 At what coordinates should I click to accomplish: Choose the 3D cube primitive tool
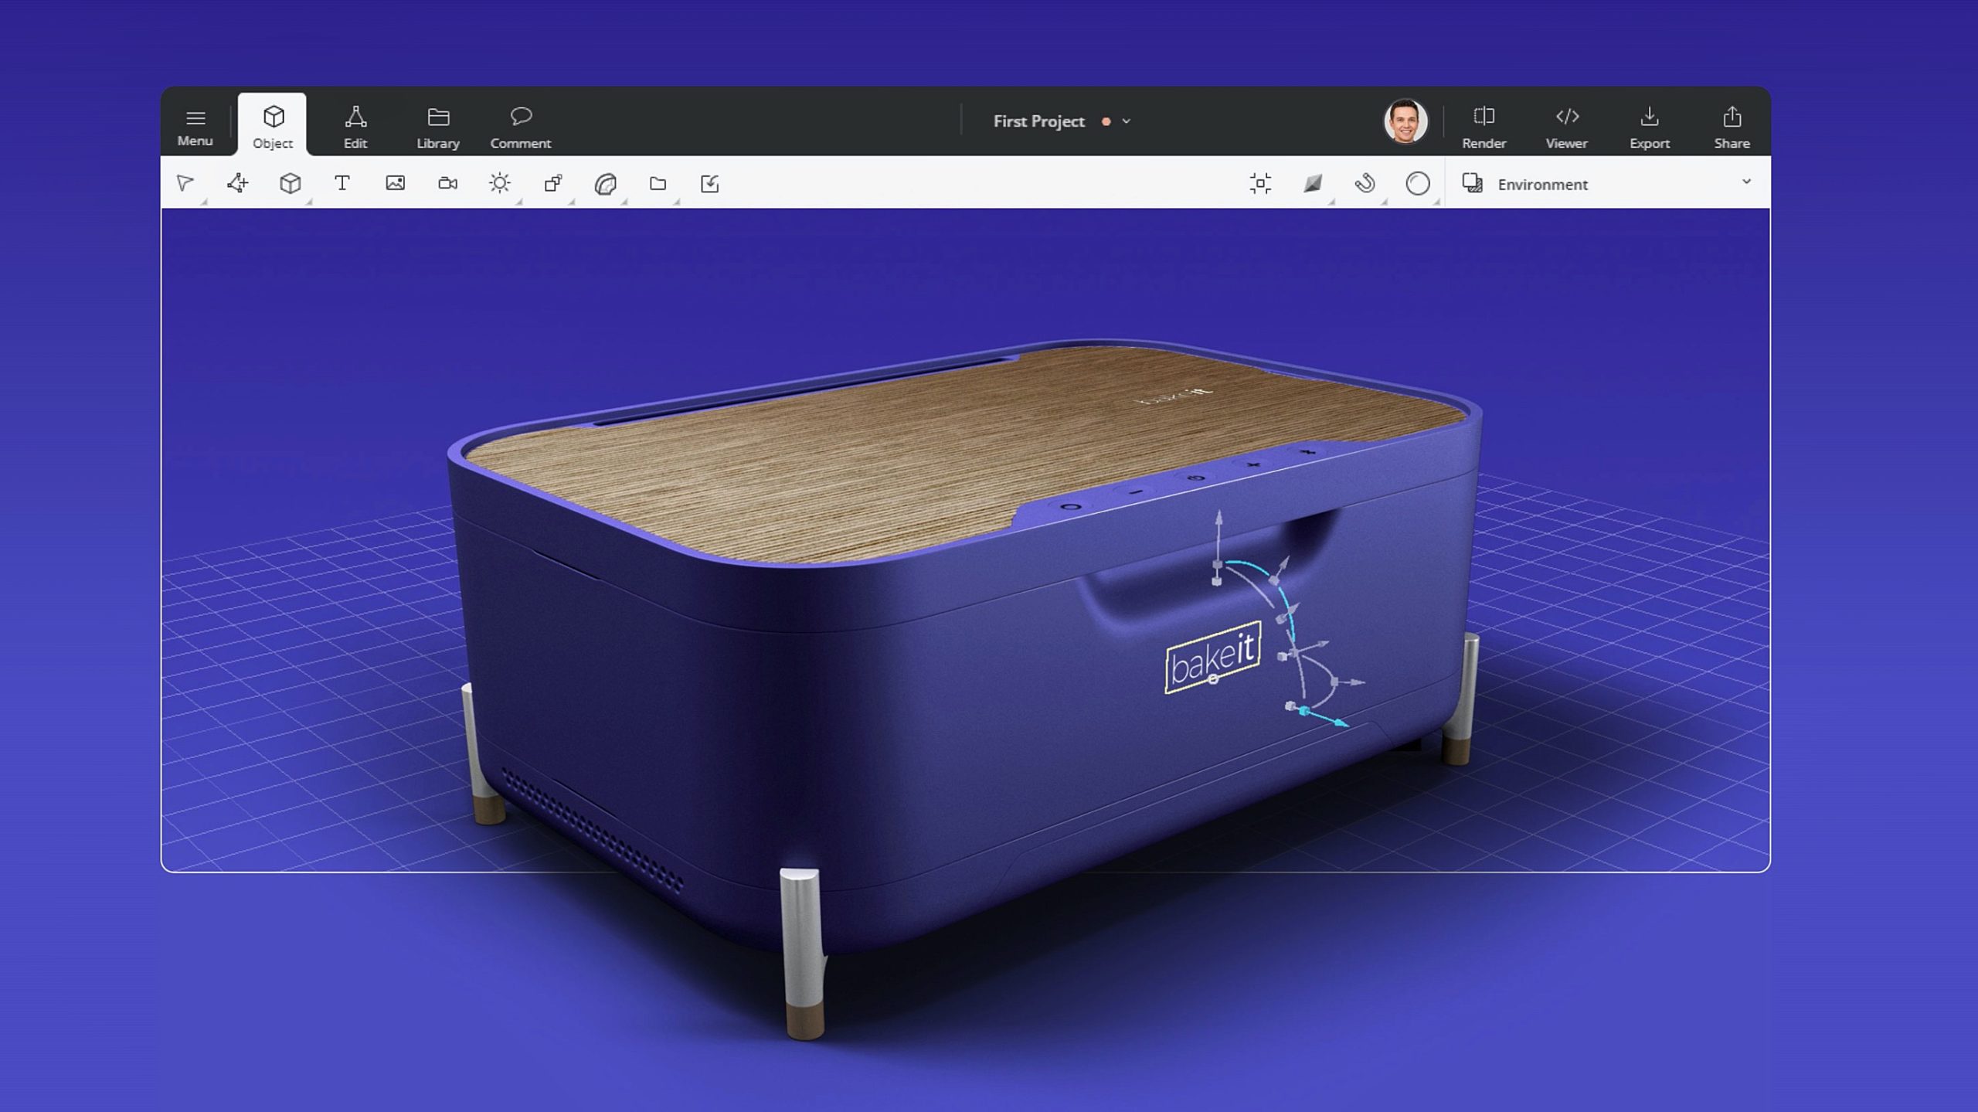pyautogui.click(x=290, y=183)
